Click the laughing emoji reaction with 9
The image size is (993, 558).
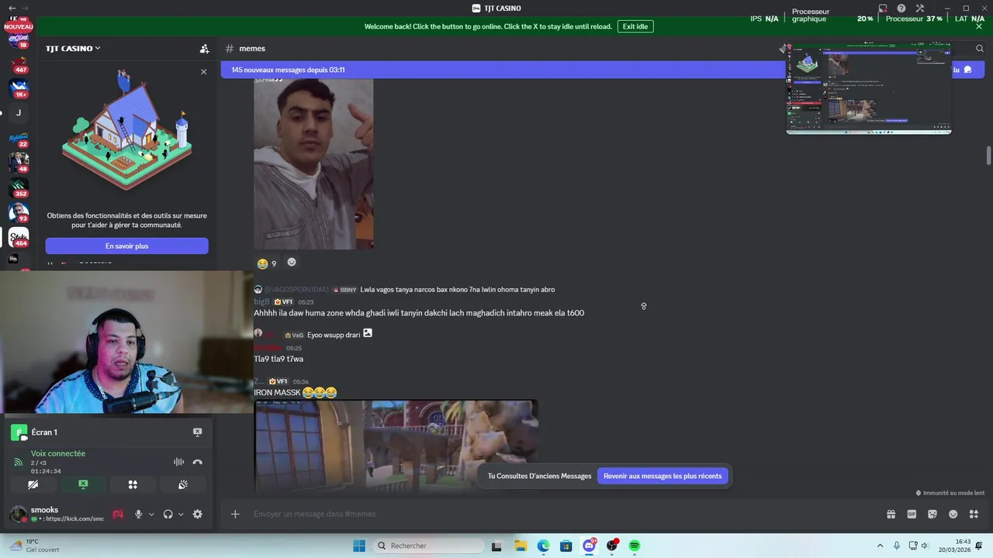coord(267,263)
